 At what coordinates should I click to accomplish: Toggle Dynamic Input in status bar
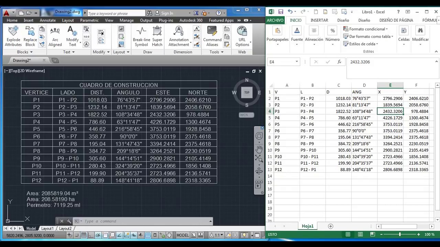click(x=134, y=235)
